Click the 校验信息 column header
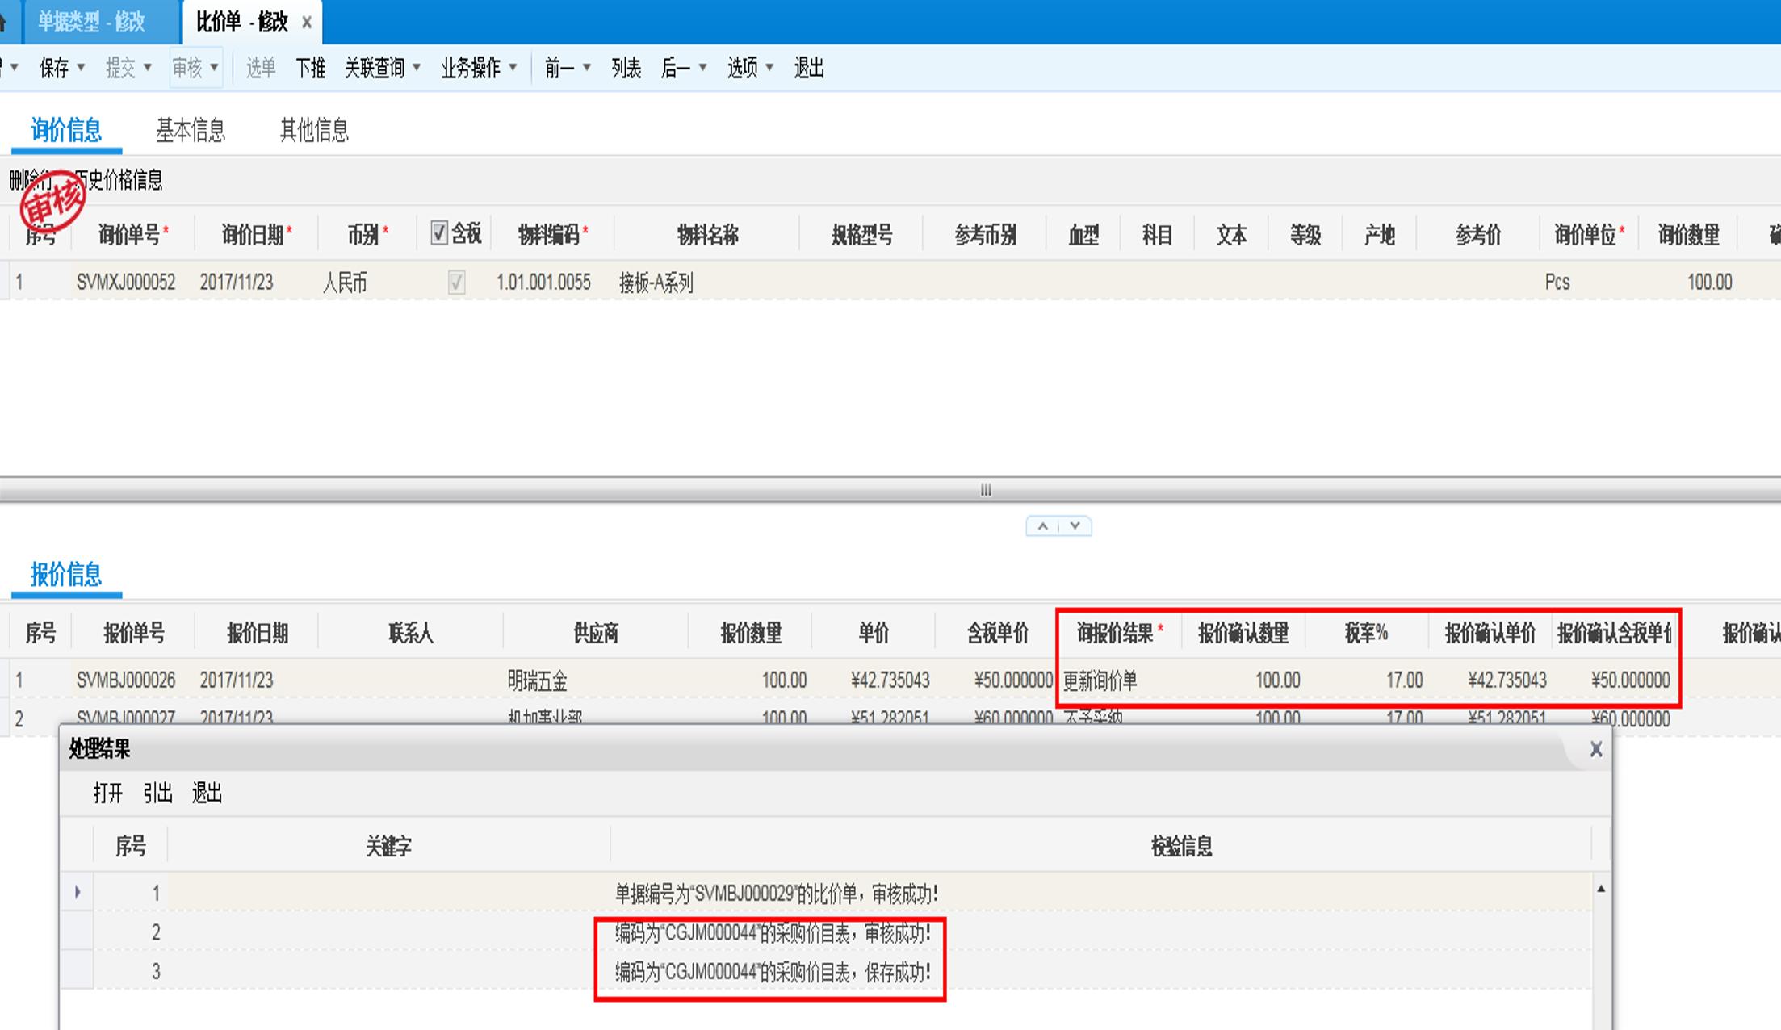Screen dimensions: 1781x1030 point(1181,847)
